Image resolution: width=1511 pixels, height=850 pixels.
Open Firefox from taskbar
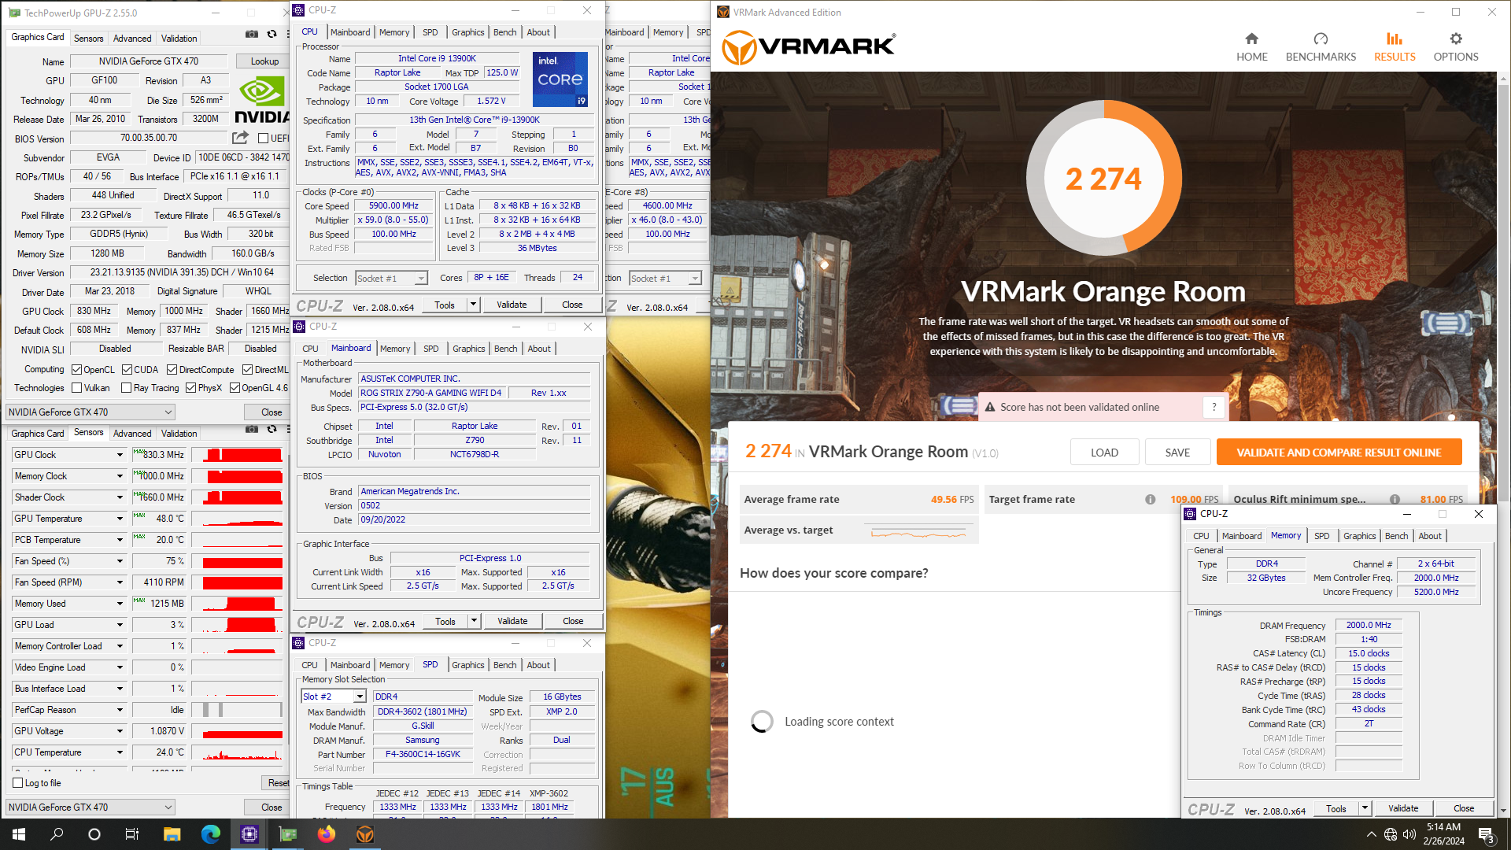pos(327,834)
